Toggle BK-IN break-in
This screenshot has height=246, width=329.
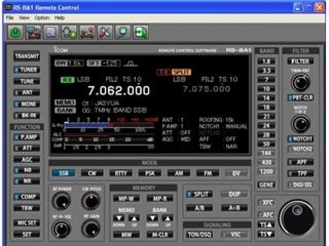(27, 115)
